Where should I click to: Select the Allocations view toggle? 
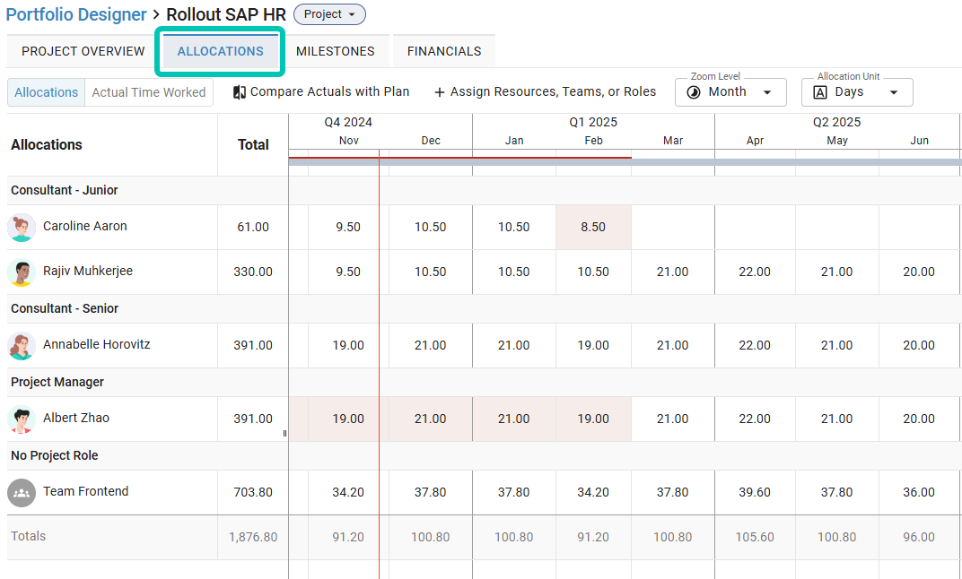point(46,92)
